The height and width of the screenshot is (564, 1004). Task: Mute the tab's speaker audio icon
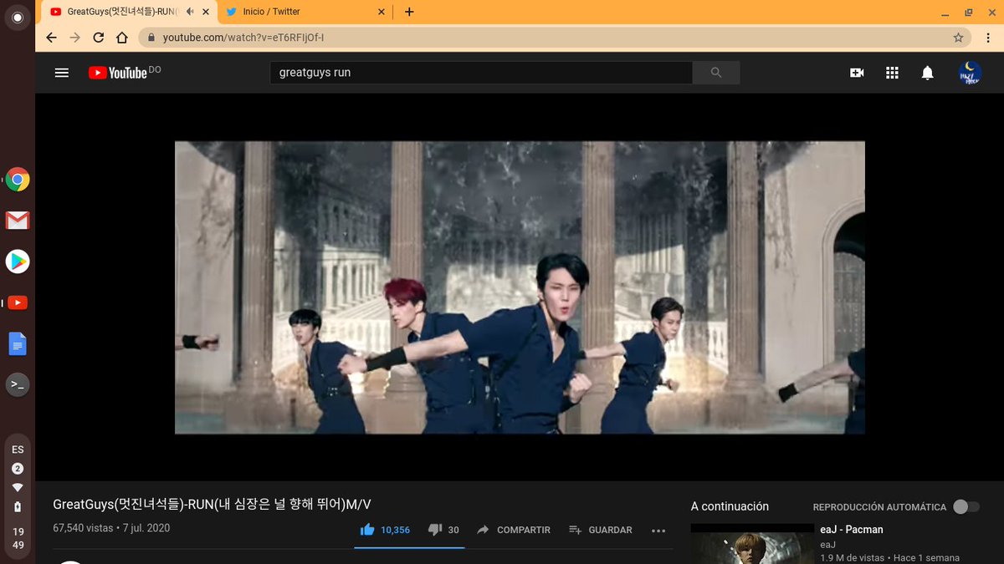190,12
